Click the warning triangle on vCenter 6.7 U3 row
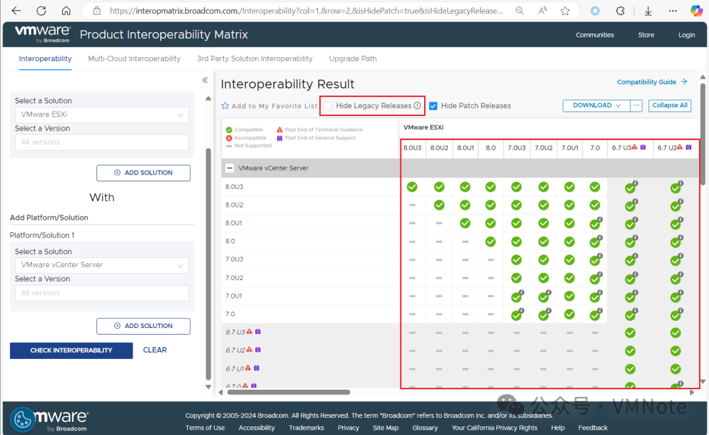The image size is (709, 435). tap(249, 331)
